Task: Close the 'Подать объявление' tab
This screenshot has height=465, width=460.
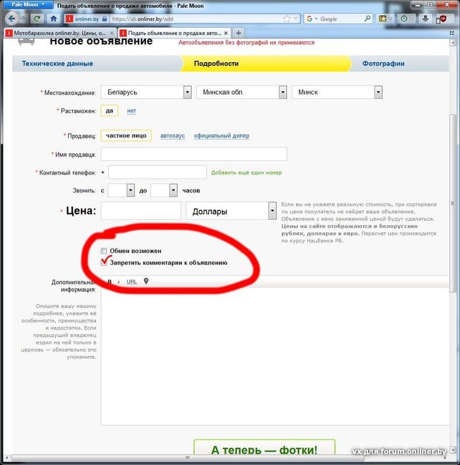Action: pos(226,33)
